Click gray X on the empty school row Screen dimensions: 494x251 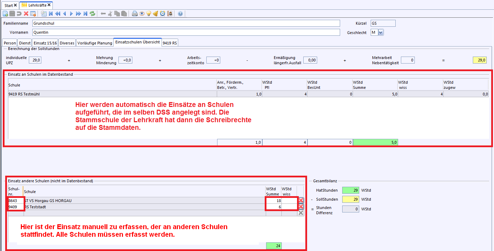click(301, 213)
